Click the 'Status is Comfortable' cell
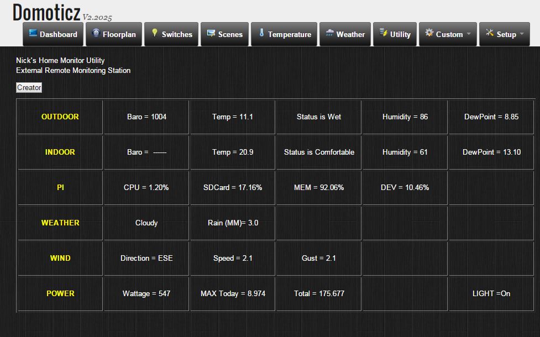540x337 pixels. [x=319, y=152]
